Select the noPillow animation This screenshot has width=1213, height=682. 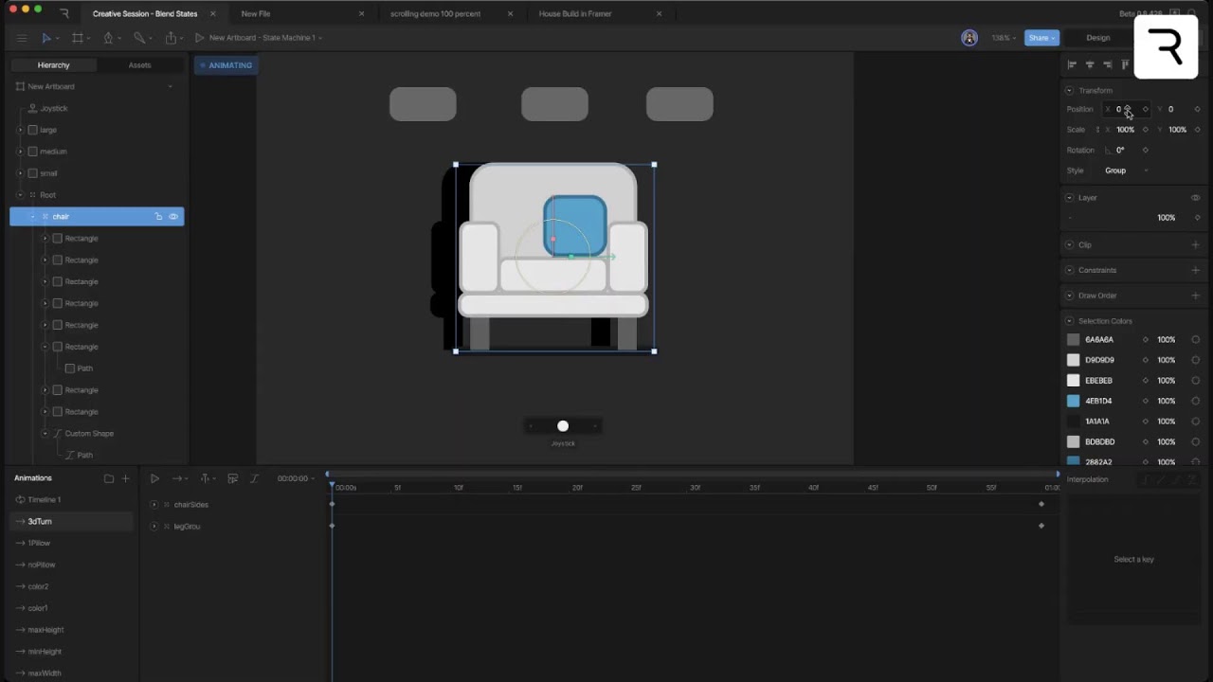42,565
